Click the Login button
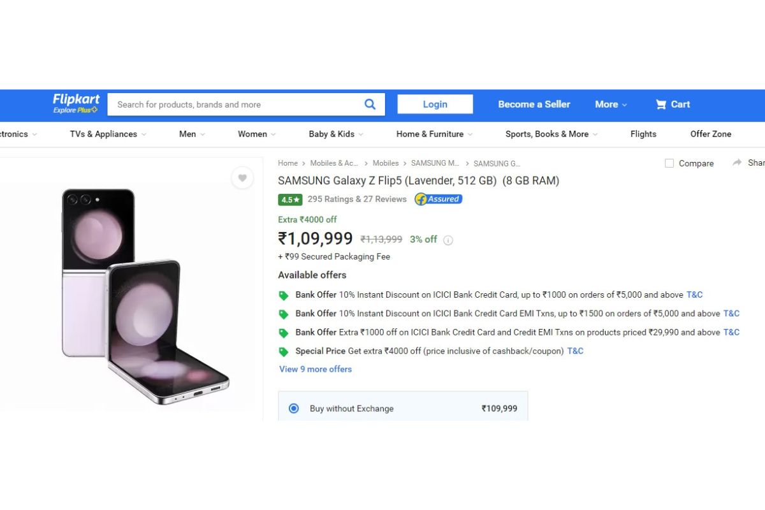This screenshot has height=510, width=765. [435, 104]
